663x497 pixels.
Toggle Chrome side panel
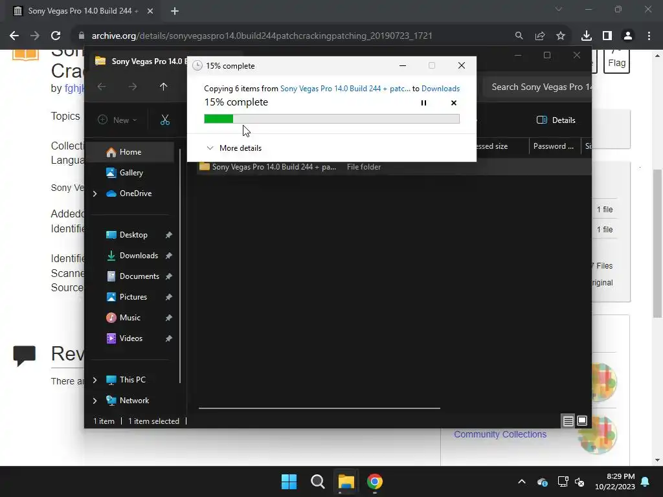607,36
